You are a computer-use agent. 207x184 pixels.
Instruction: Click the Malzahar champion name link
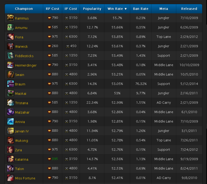click(x=22, y=112)
